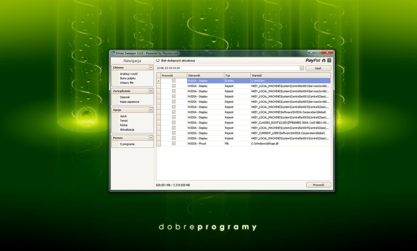Open Dziennik log page

click(125, 97)
